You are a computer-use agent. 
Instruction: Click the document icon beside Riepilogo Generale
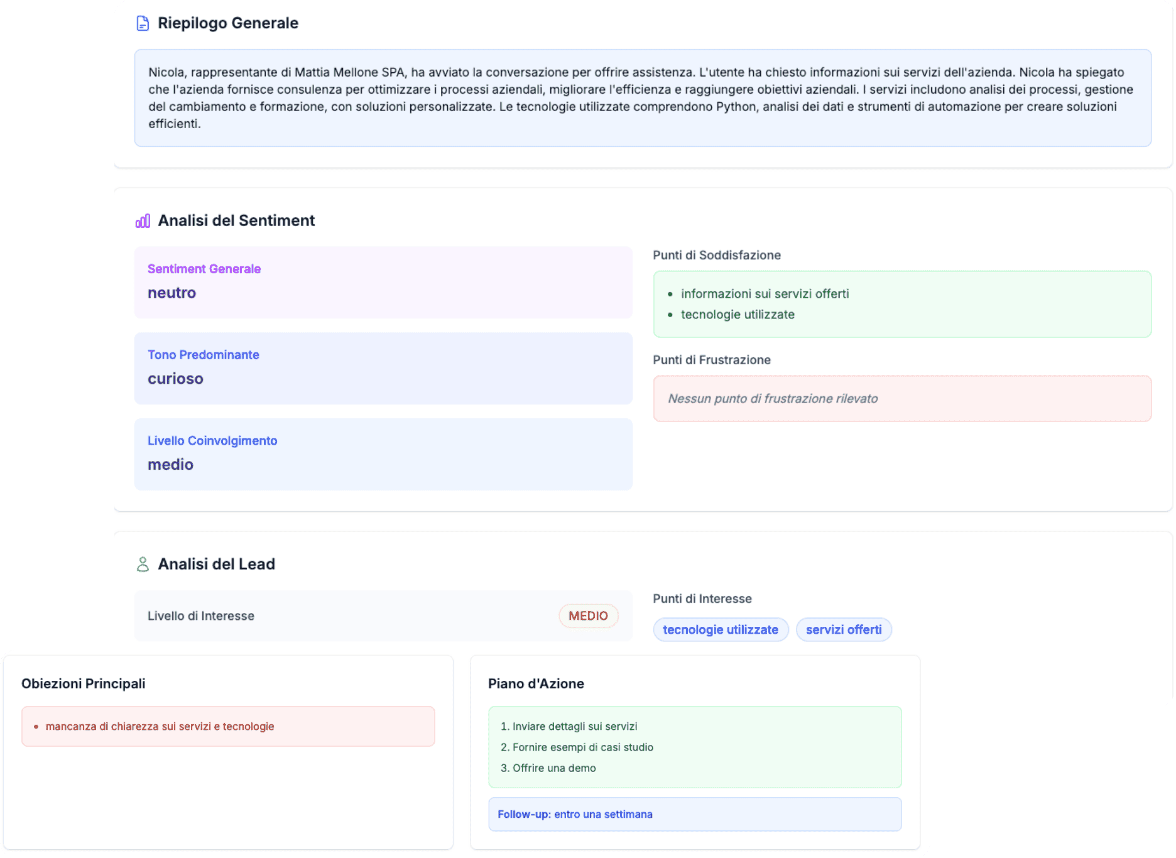tap(143, 23)
